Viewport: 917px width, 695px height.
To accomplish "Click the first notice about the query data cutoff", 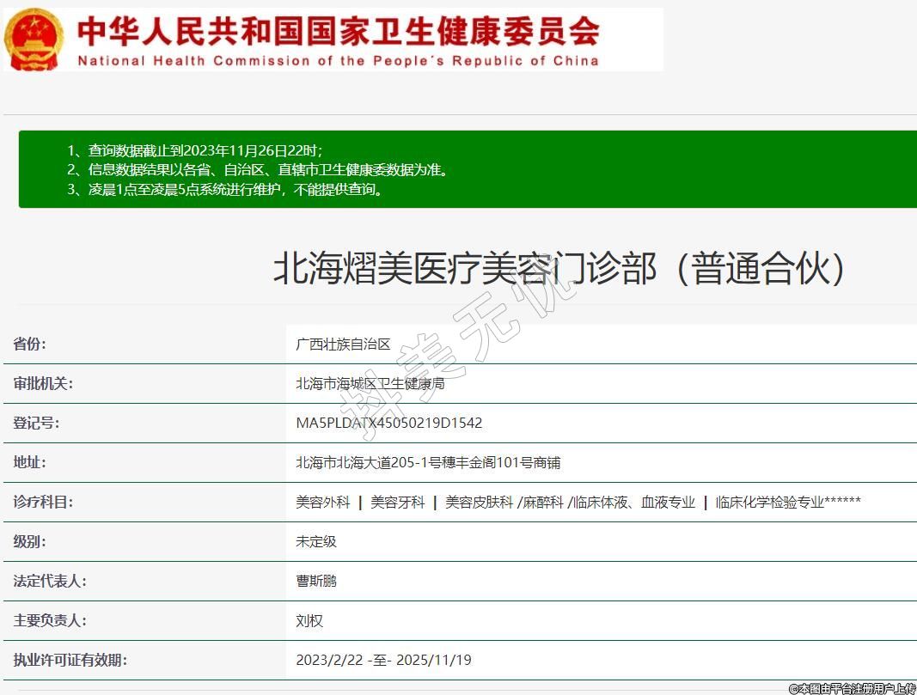I will click(194, 150).
